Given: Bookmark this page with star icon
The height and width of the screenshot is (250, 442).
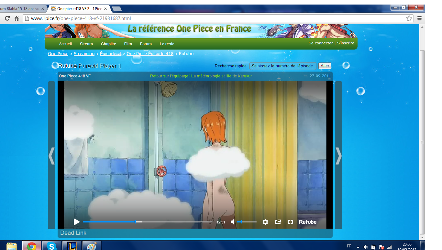Looking at the screenshot, I should coord(409,18).
